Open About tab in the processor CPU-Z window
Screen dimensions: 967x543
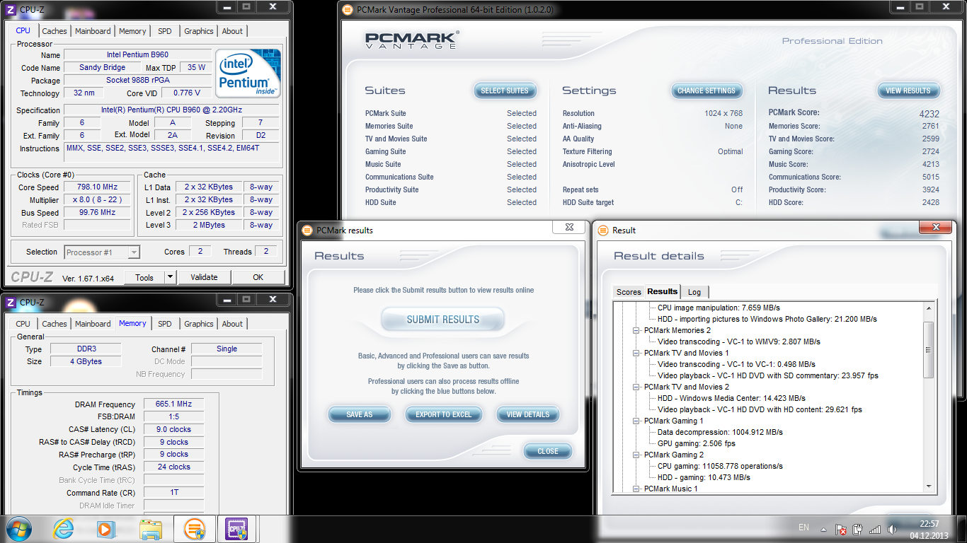point(232,31)
